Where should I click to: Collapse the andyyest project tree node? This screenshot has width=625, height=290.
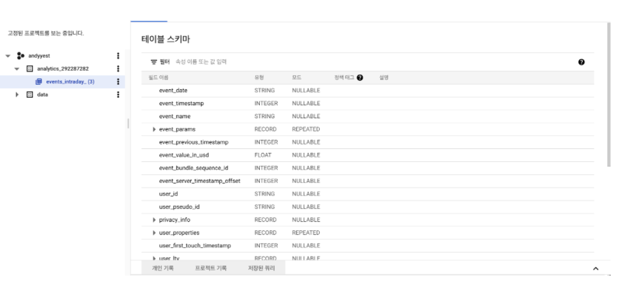click(8, 56)
